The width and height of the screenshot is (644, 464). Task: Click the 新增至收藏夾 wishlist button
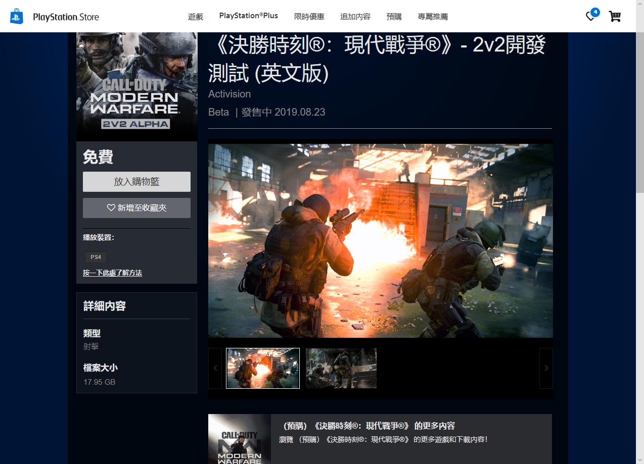pyautogui.click(x=136, y=208)
